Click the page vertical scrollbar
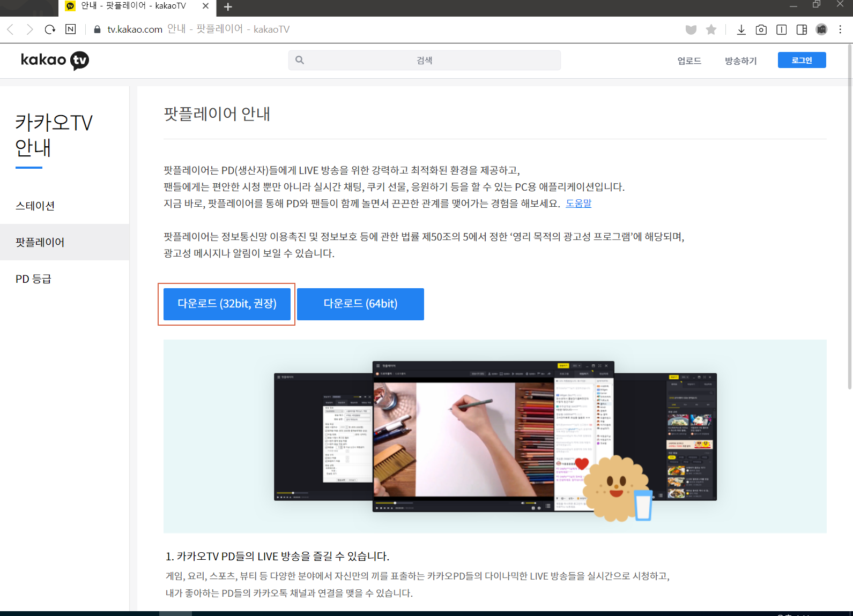 click(850, 217)
